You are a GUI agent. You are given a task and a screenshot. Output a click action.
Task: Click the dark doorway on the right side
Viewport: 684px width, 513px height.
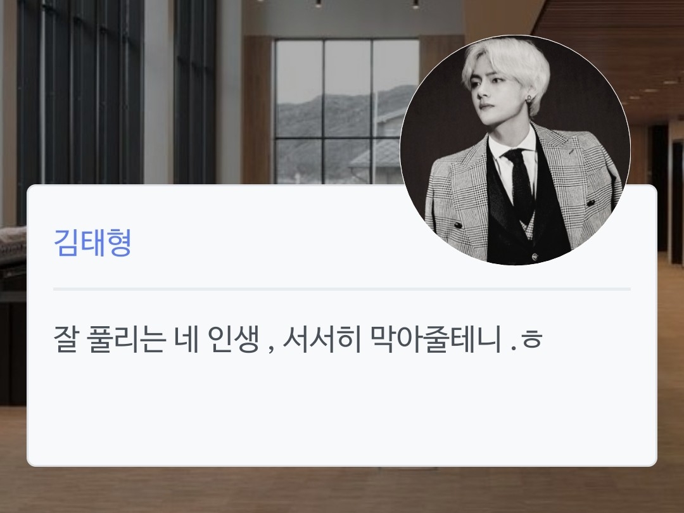[660, 187]
